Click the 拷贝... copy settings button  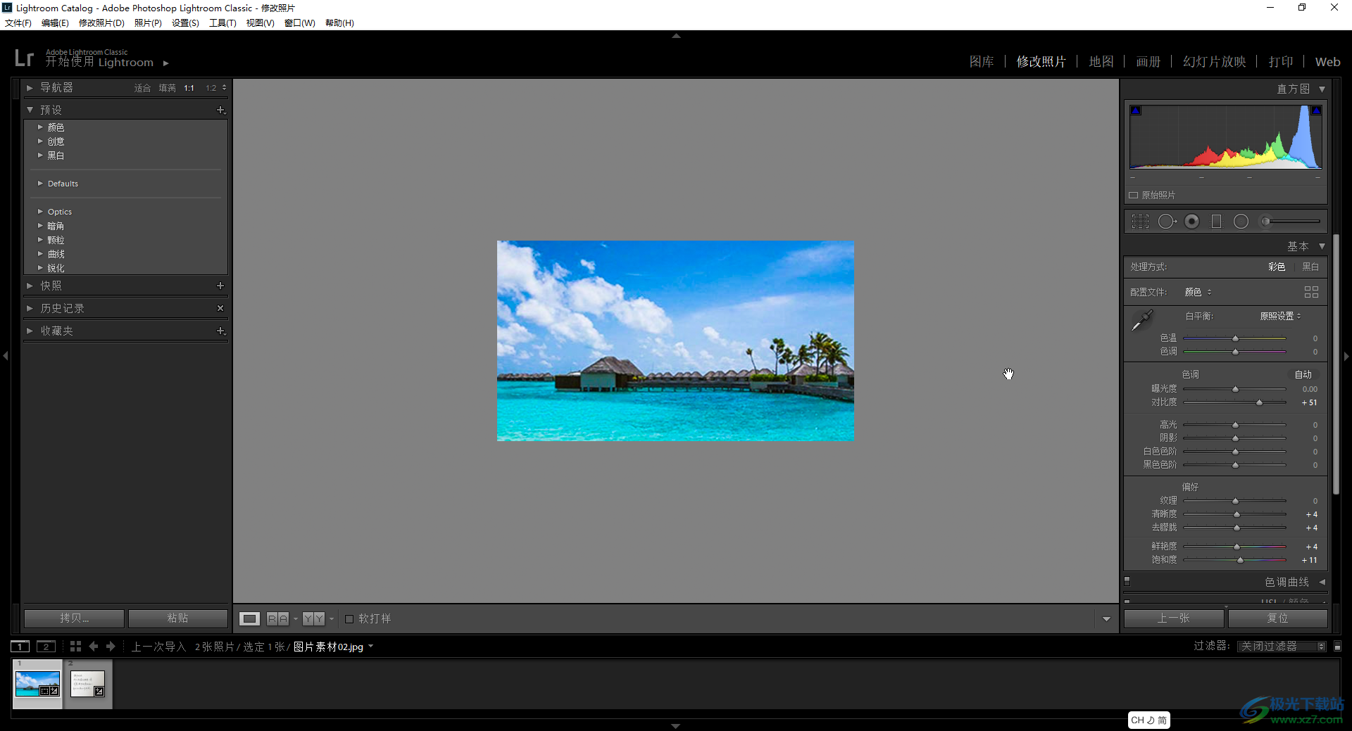coord(74,618)
